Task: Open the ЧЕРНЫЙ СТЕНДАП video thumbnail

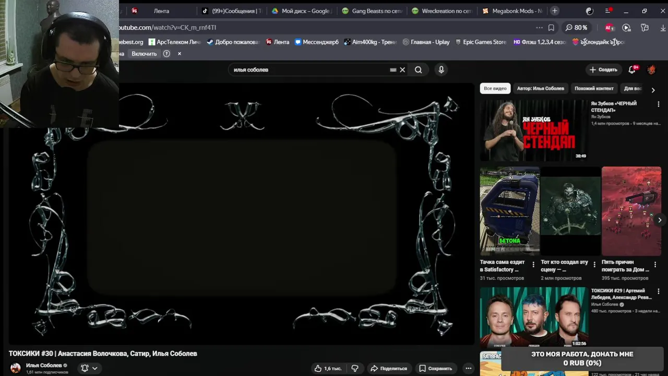Action: [533, 131]
